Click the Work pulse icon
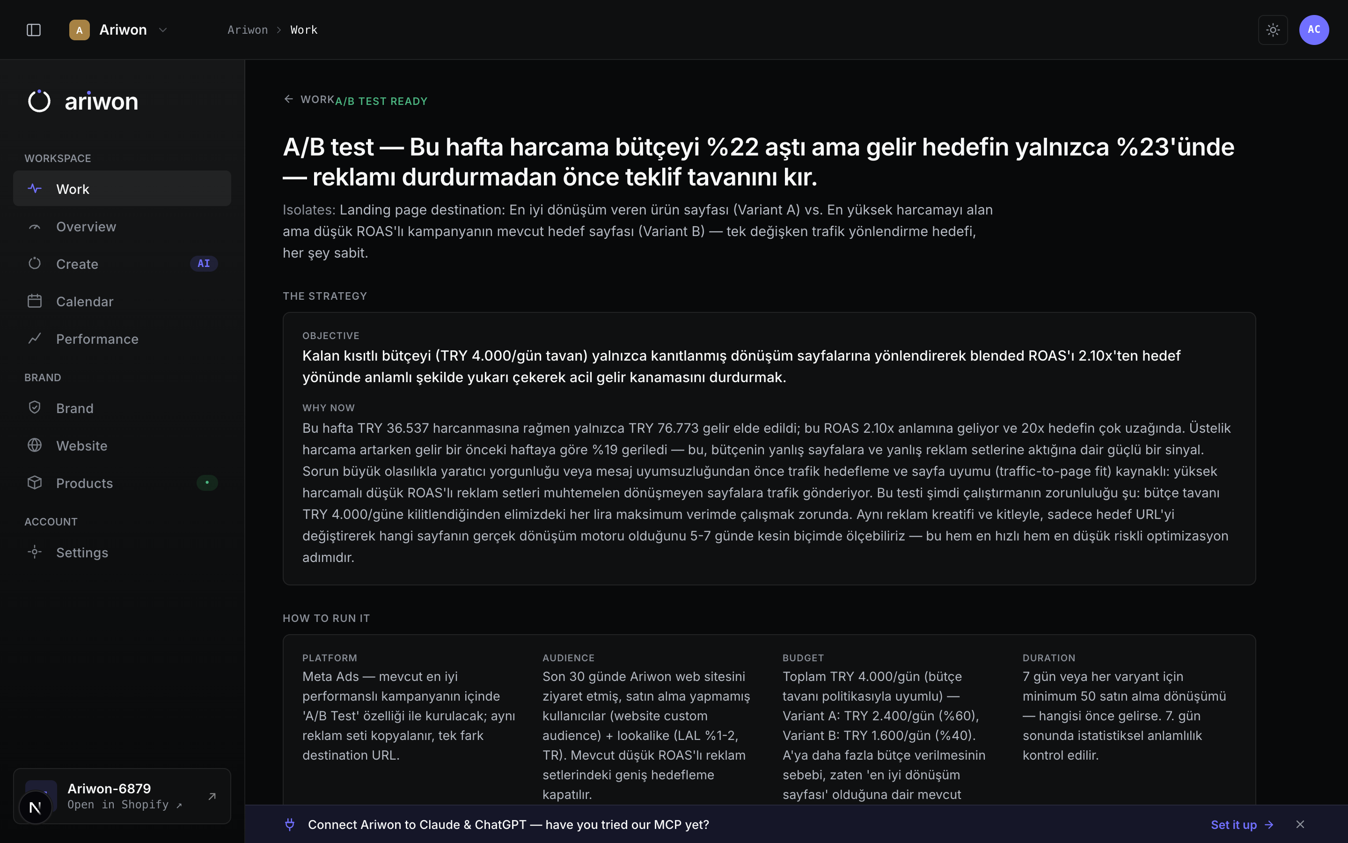1348x843 pixels. tap(35, 188)
